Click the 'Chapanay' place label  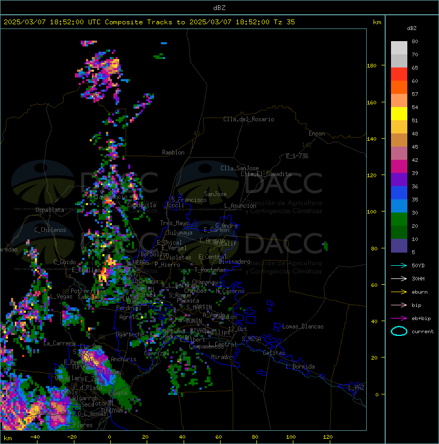[x=205, y=282]
